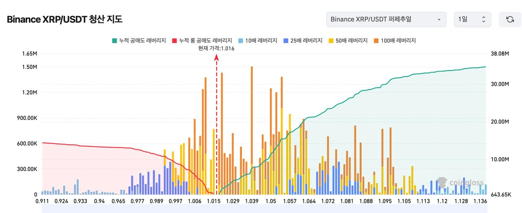522x213 pixels.
Task: Click the 643.65K right axis label
Action: (x=501, y=195)
